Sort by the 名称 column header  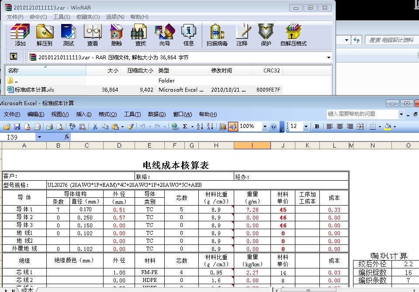coord(44,70)
